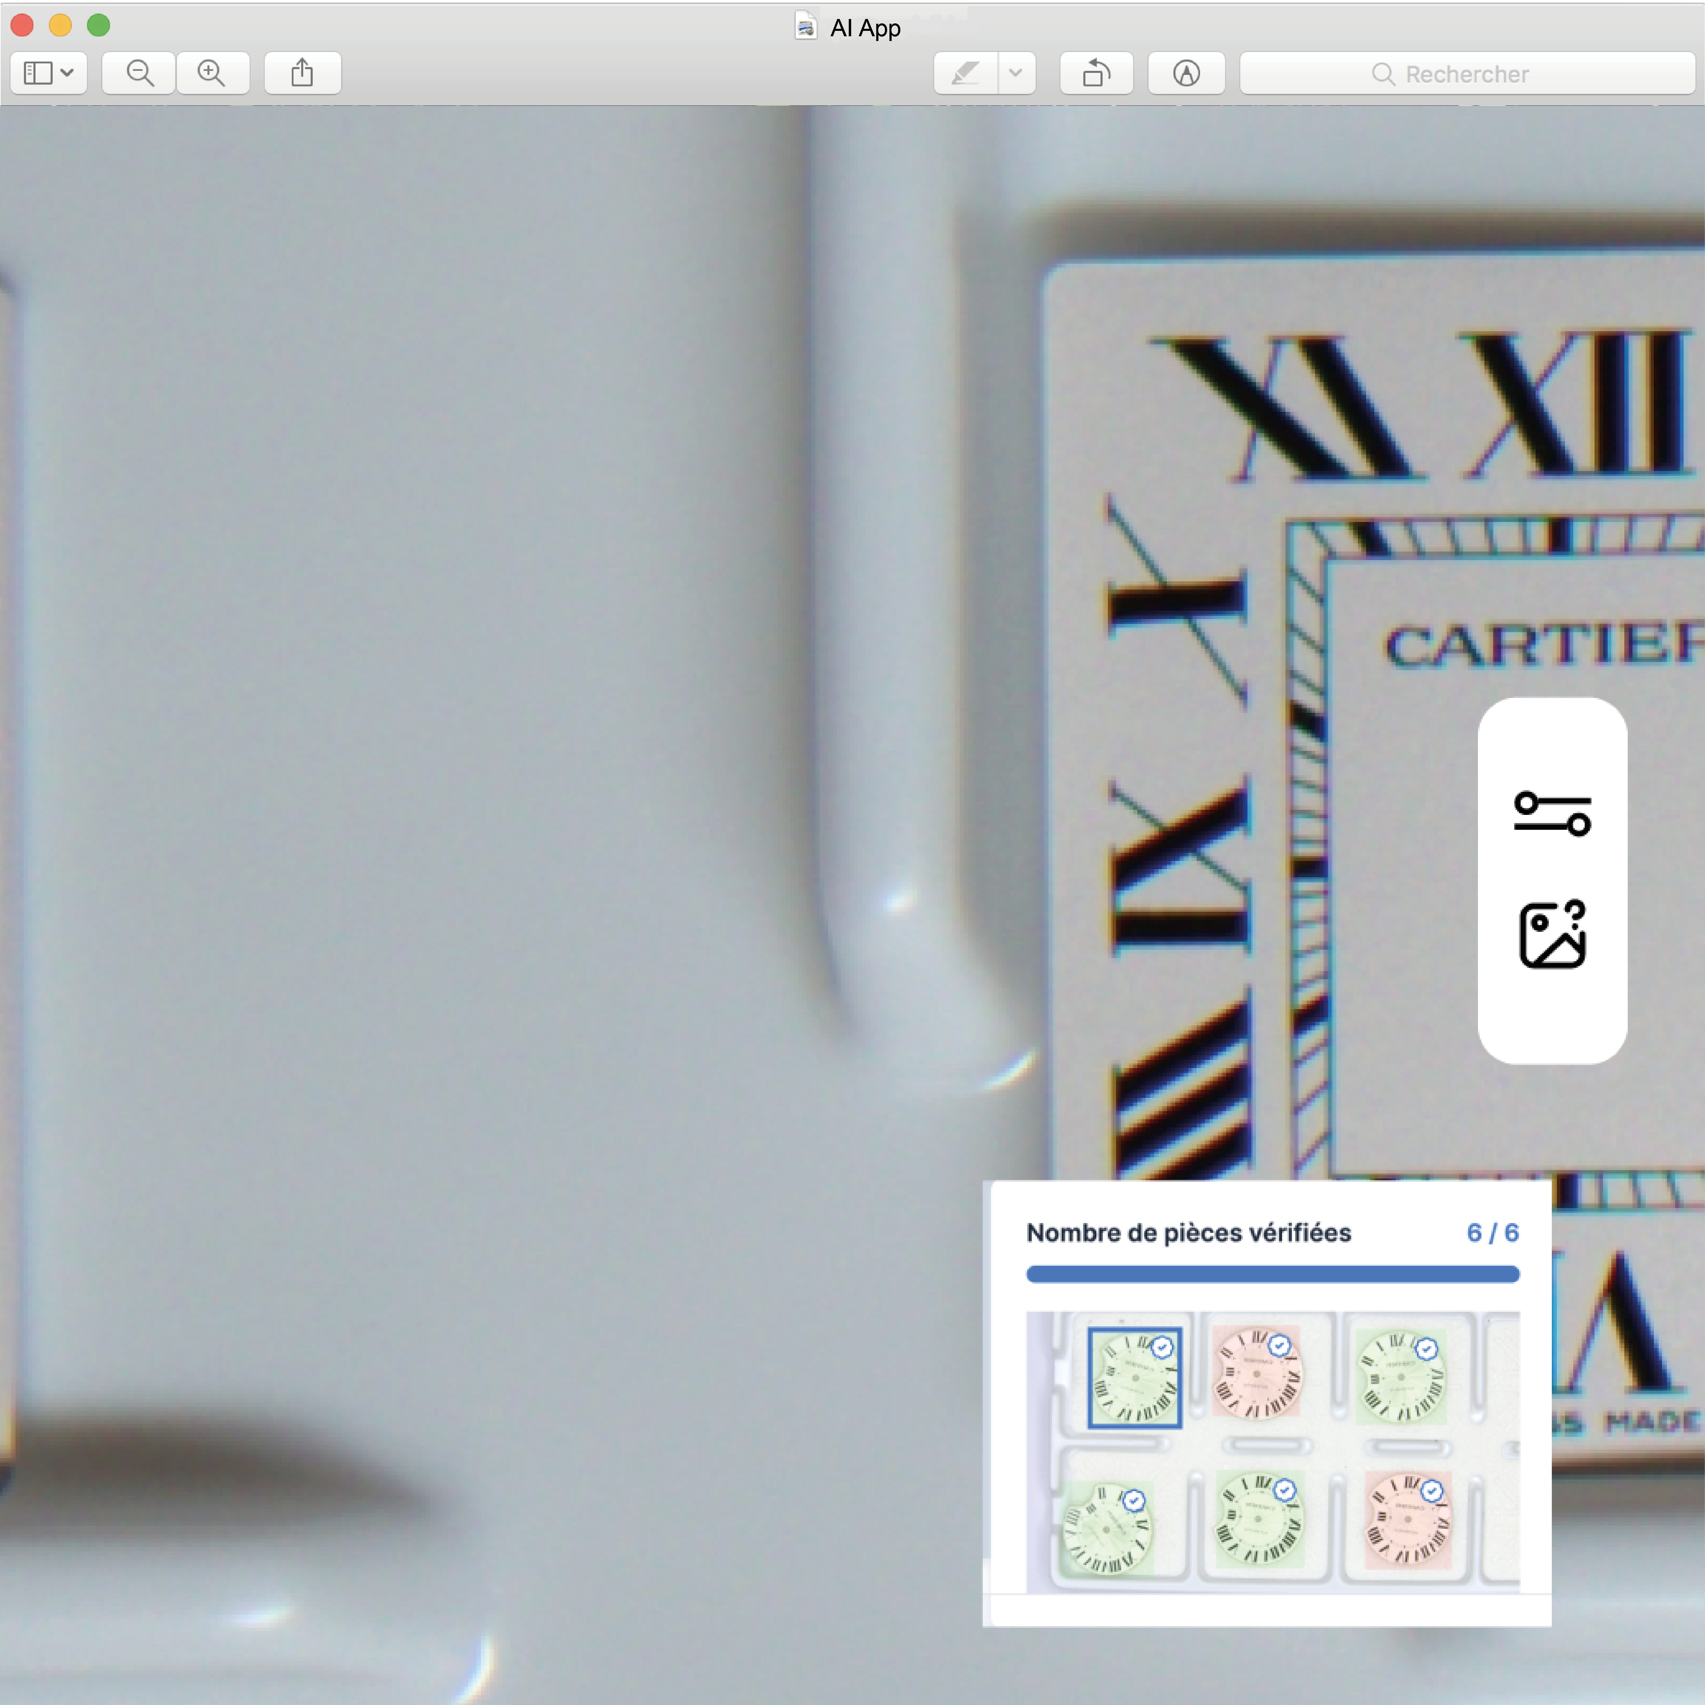Screen dimensions: 1705x1705
Task: Show the Markup toolbar
Action: 1186,73
